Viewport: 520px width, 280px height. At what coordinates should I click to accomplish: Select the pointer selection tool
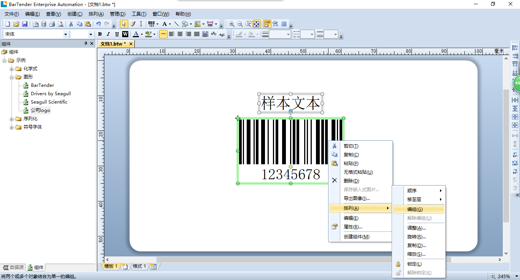click(x=124, y=24)
